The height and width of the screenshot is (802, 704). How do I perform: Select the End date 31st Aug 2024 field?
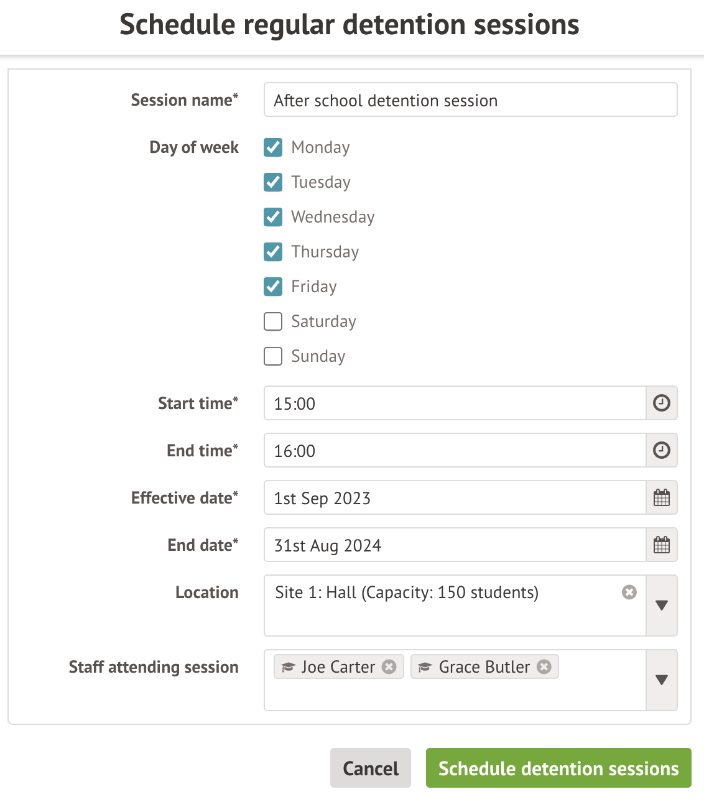pos(455,545)
